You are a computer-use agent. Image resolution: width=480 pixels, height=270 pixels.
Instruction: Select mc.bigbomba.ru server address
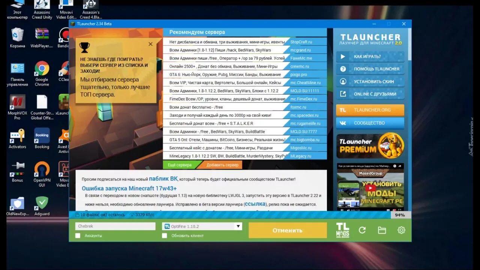tap(304, 140)
